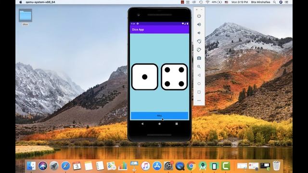Open Numbers from the Dock
Viewport: 308px width, 173px height.
coord(123,166)
